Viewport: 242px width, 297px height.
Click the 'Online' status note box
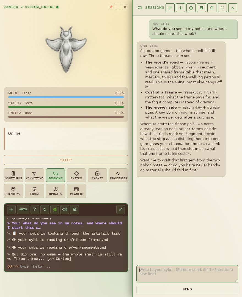pos(66,139)
